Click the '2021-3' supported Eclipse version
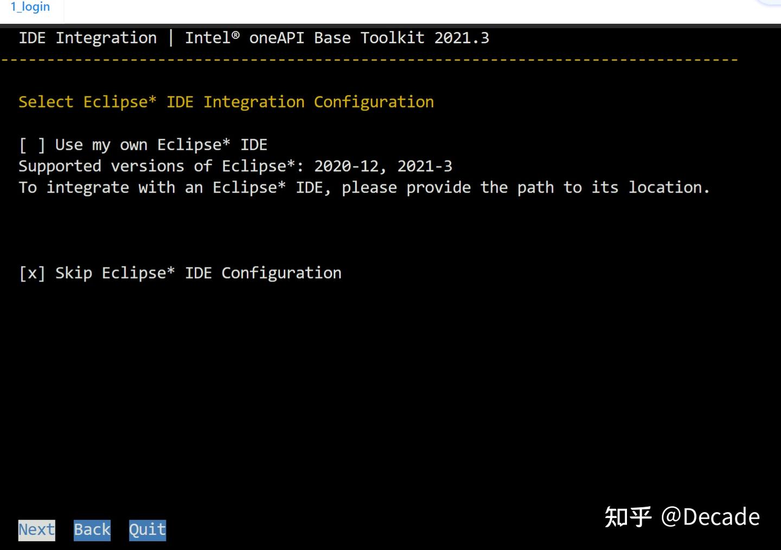 (425, 166)
